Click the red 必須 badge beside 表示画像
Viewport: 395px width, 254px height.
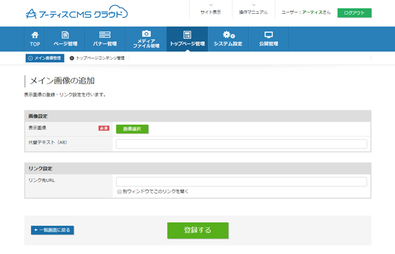point(104,128)
